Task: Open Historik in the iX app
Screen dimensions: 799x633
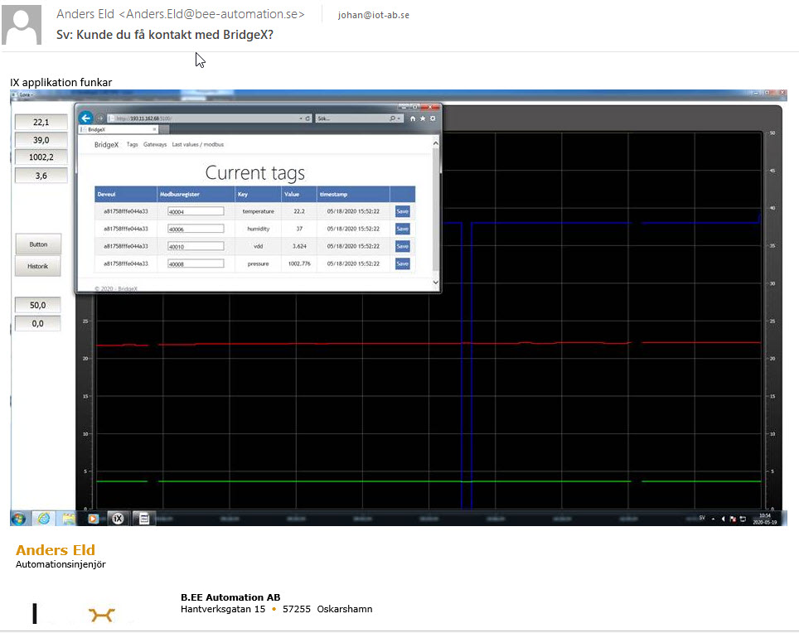Action: [37, 266]
